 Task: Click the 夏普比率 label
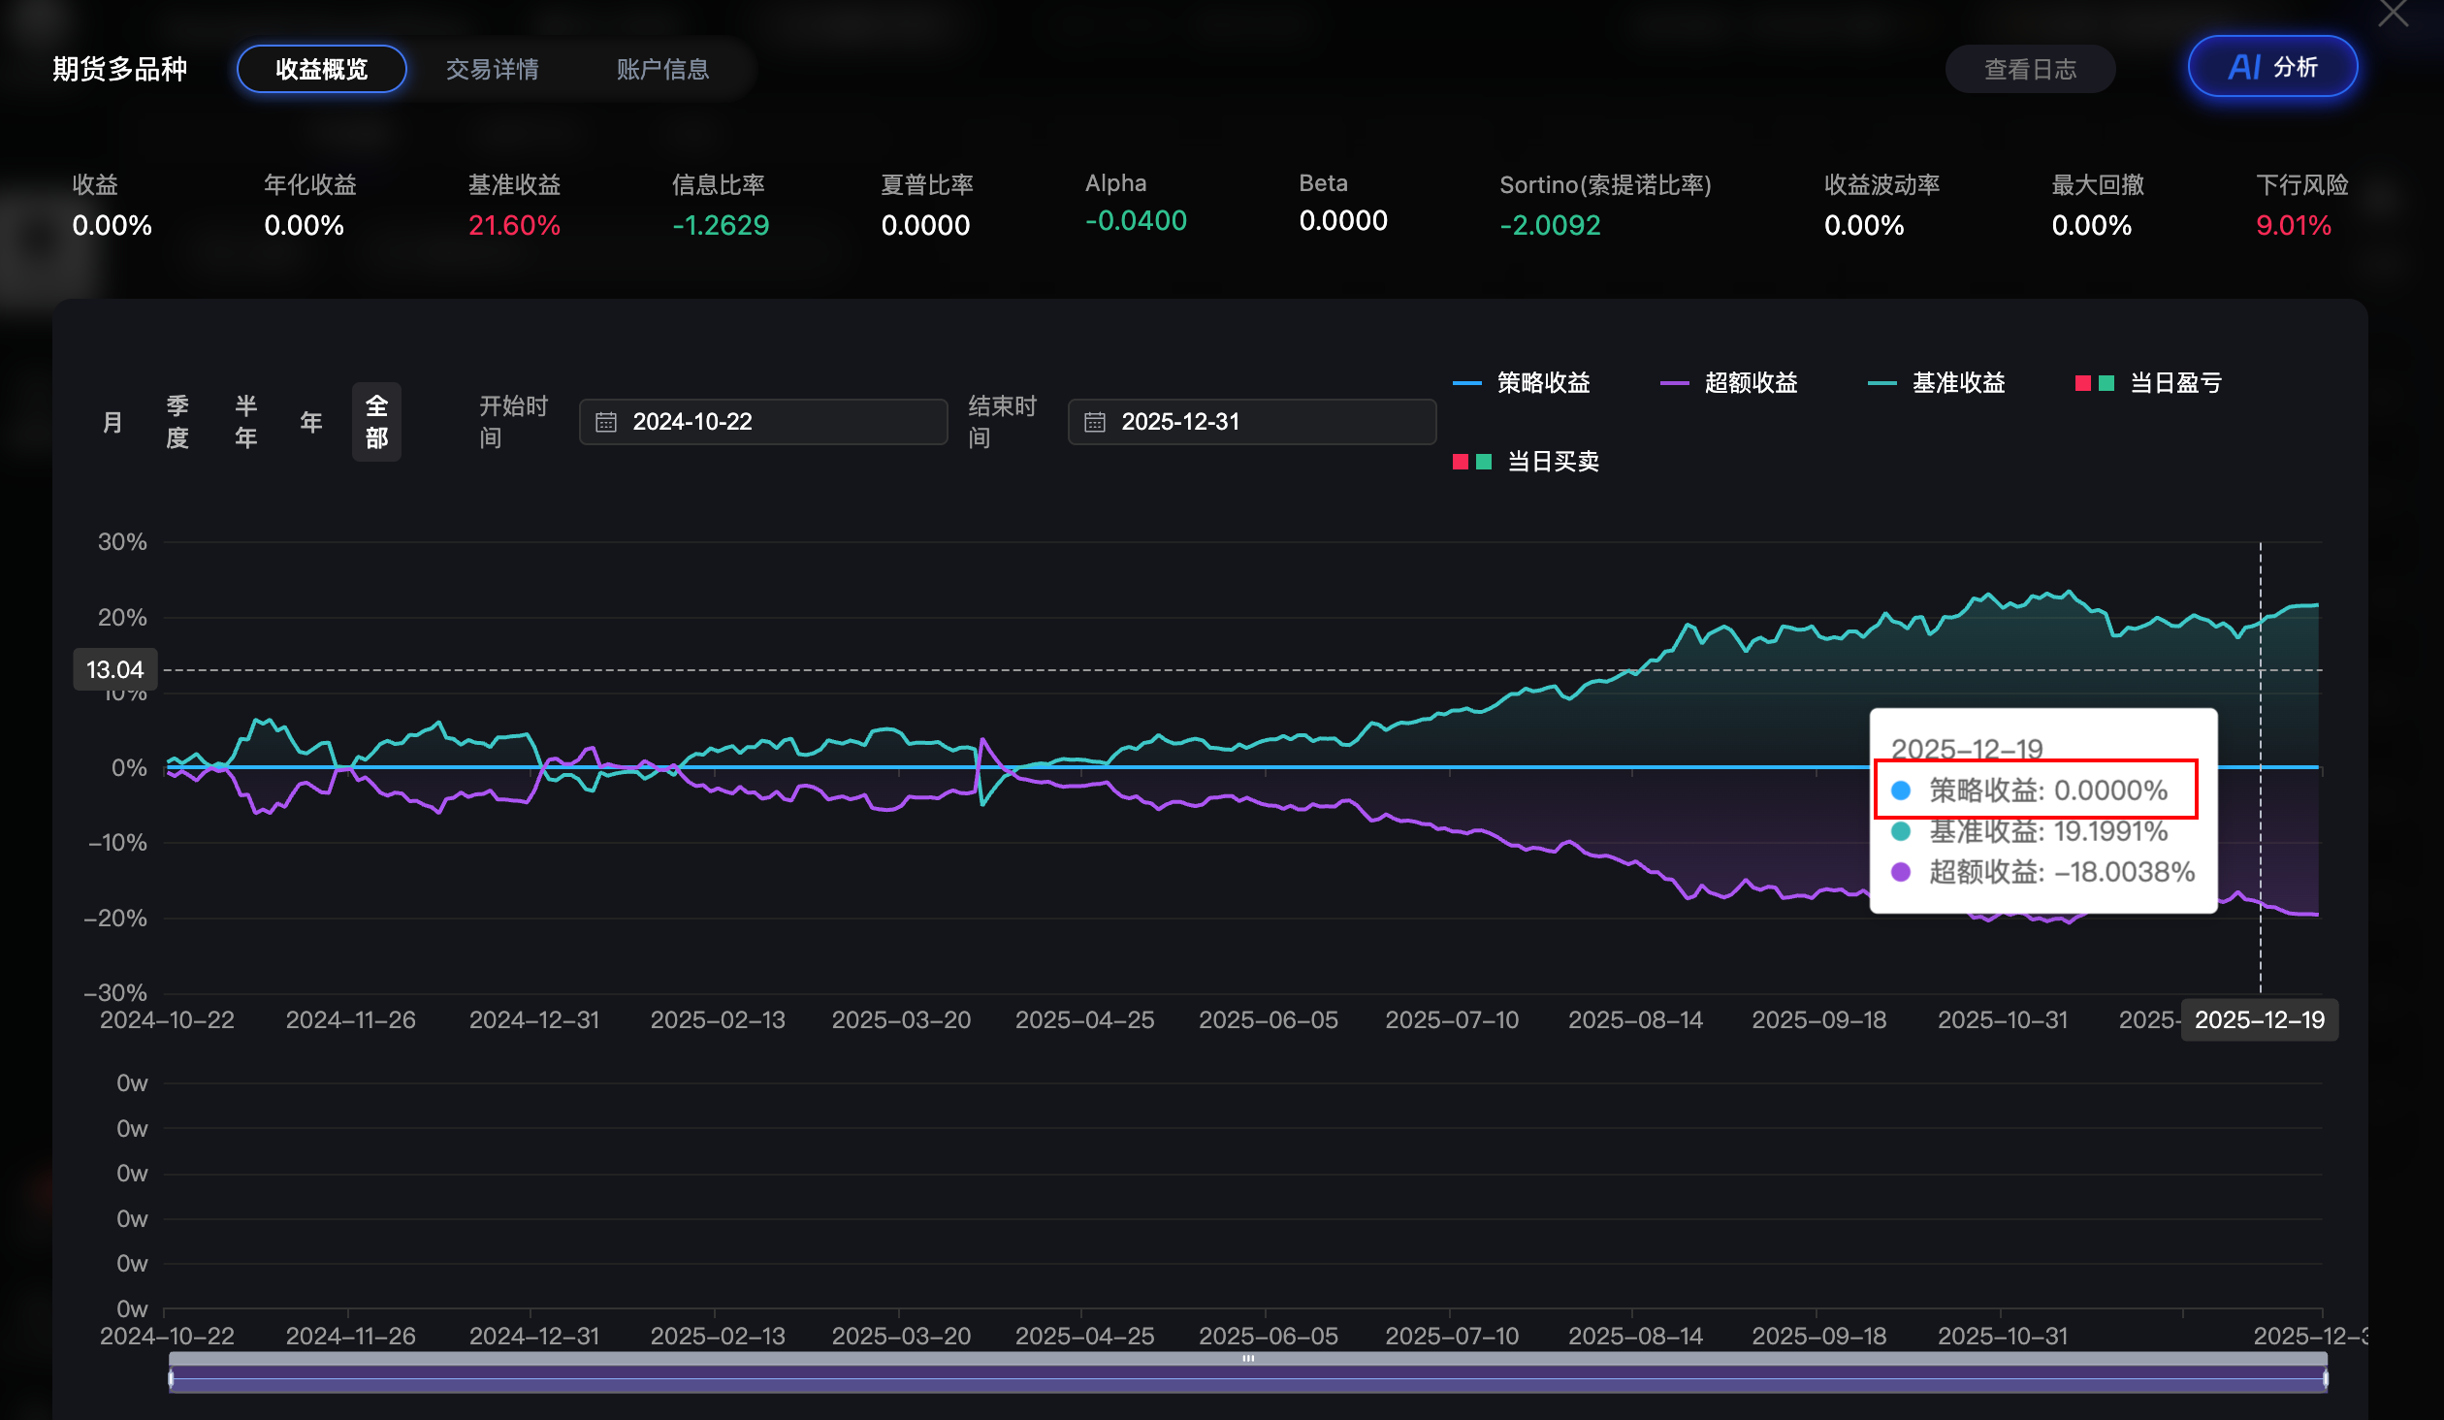pyautogui.click(x=926, y=184)
